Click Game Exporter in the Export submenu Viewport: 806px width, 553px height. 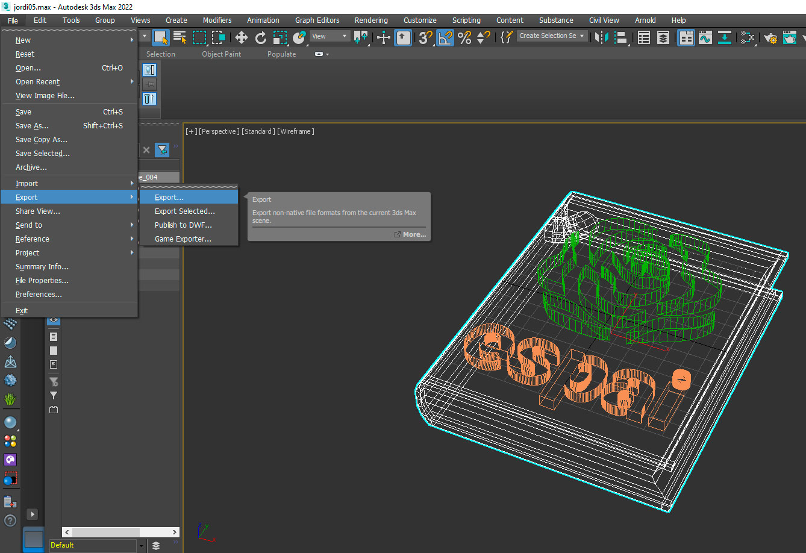183,239
